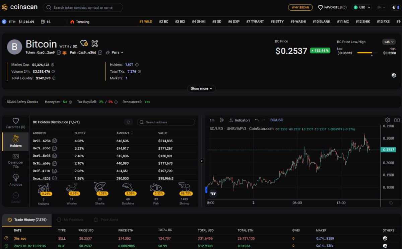This screenshot has width=402, height=249.
Task: Open chart icon in the SELL trade row
Action: (x=385, y=238)
